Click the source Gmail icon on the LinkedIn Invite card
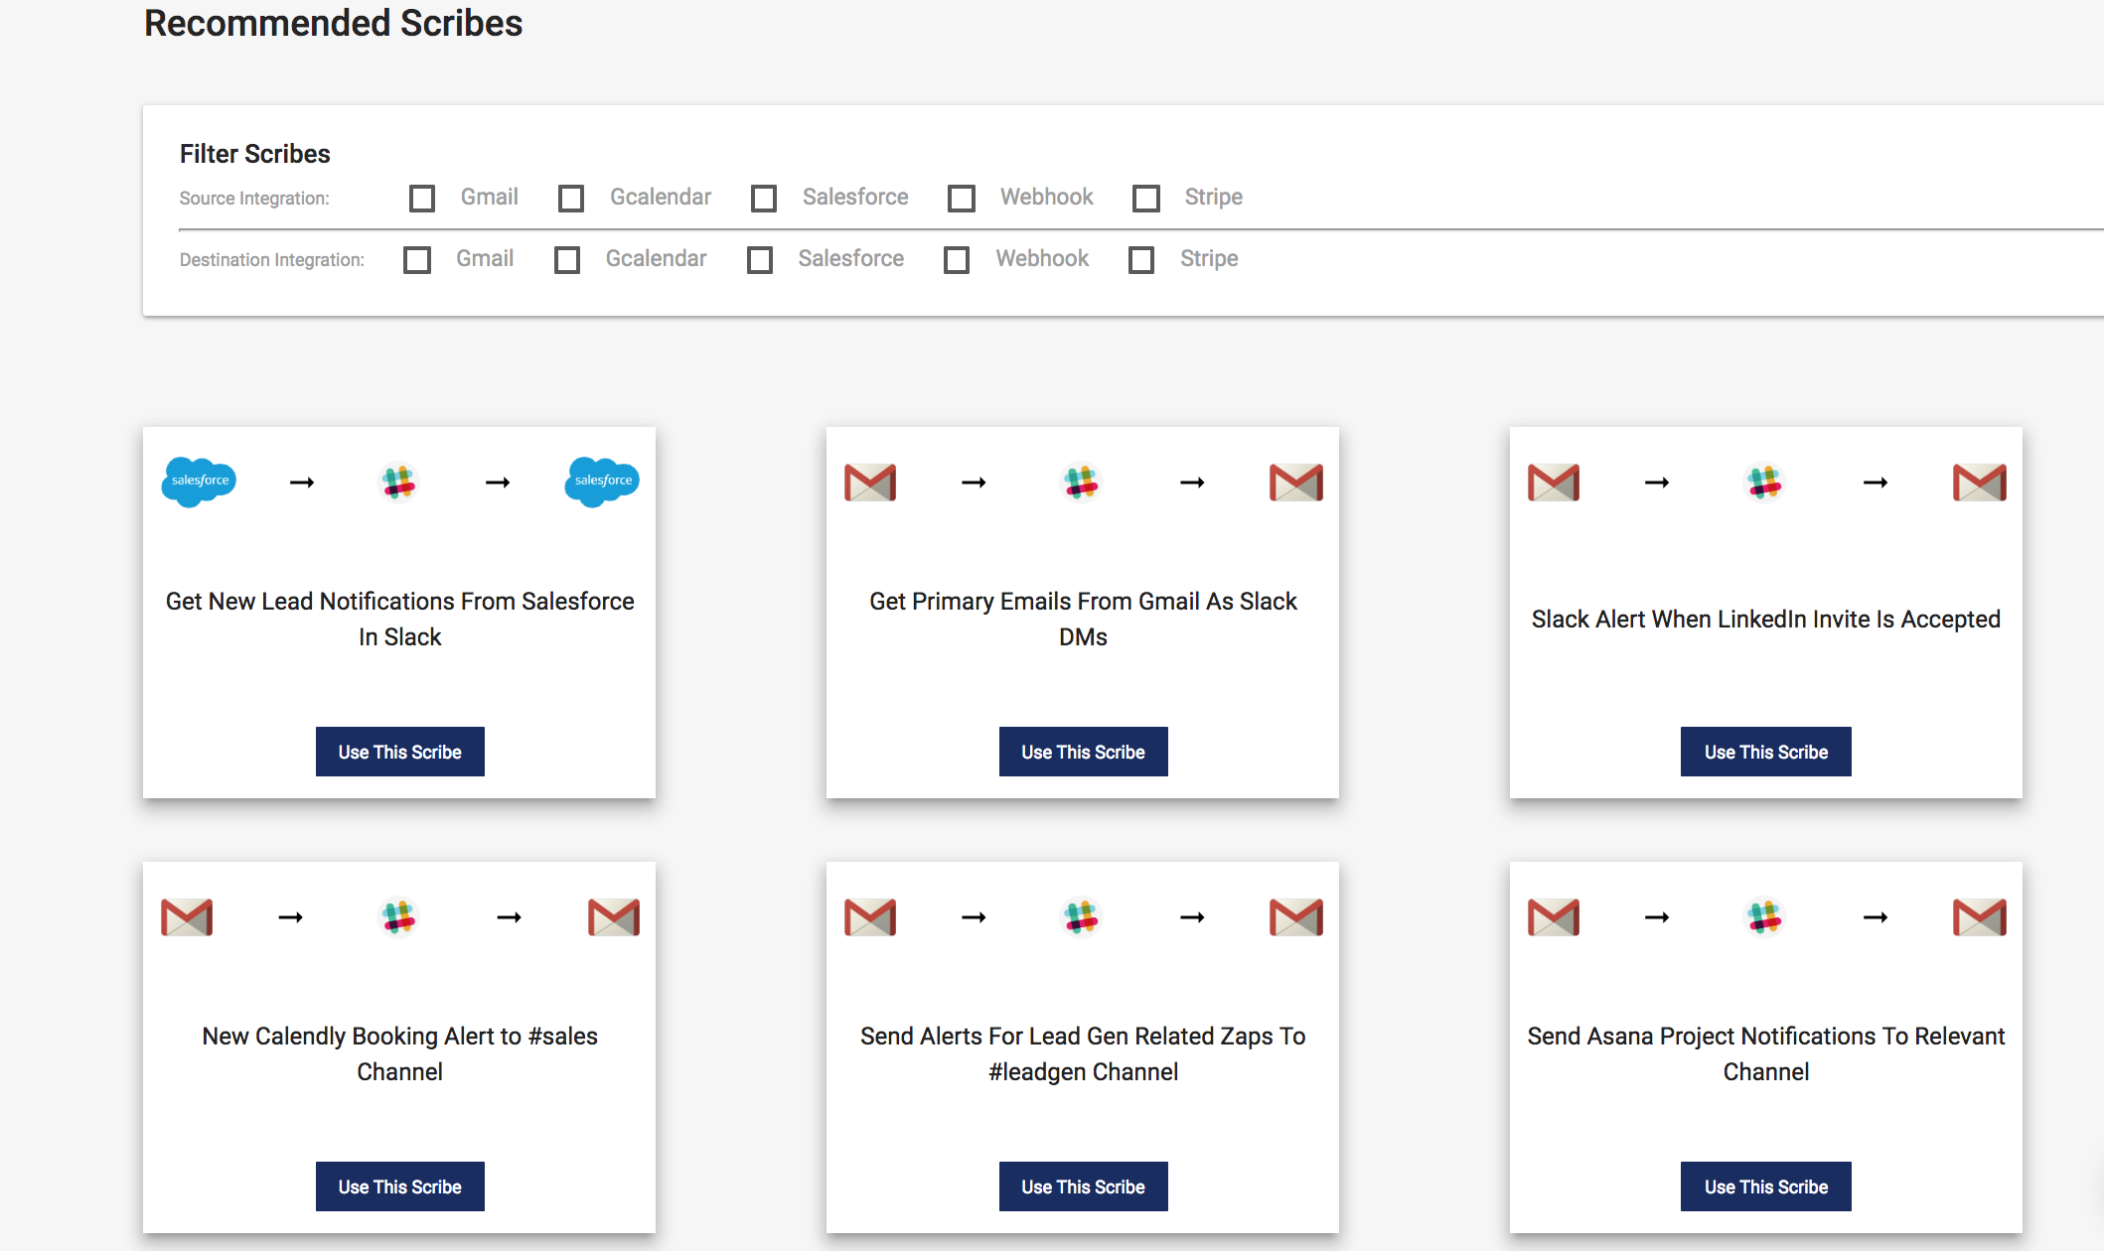This screenshot has width=2104, height=1251. [x=1554, y=483]
